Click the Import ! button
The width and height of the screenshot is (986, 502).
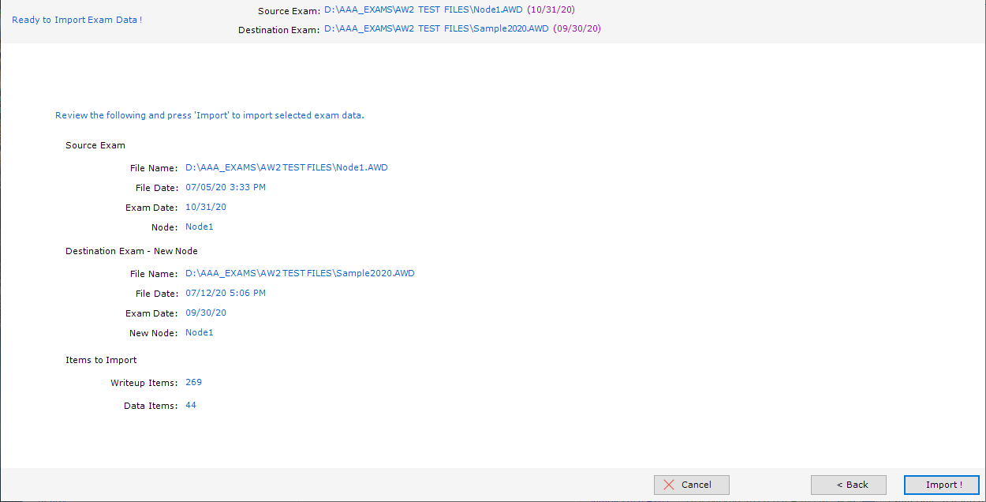941,485
